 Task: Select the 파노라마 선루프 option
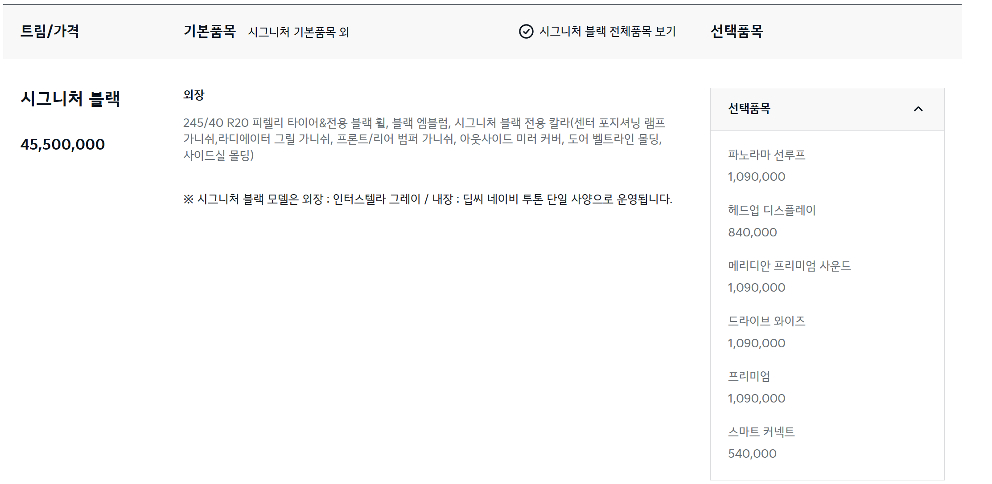point(767,156)
